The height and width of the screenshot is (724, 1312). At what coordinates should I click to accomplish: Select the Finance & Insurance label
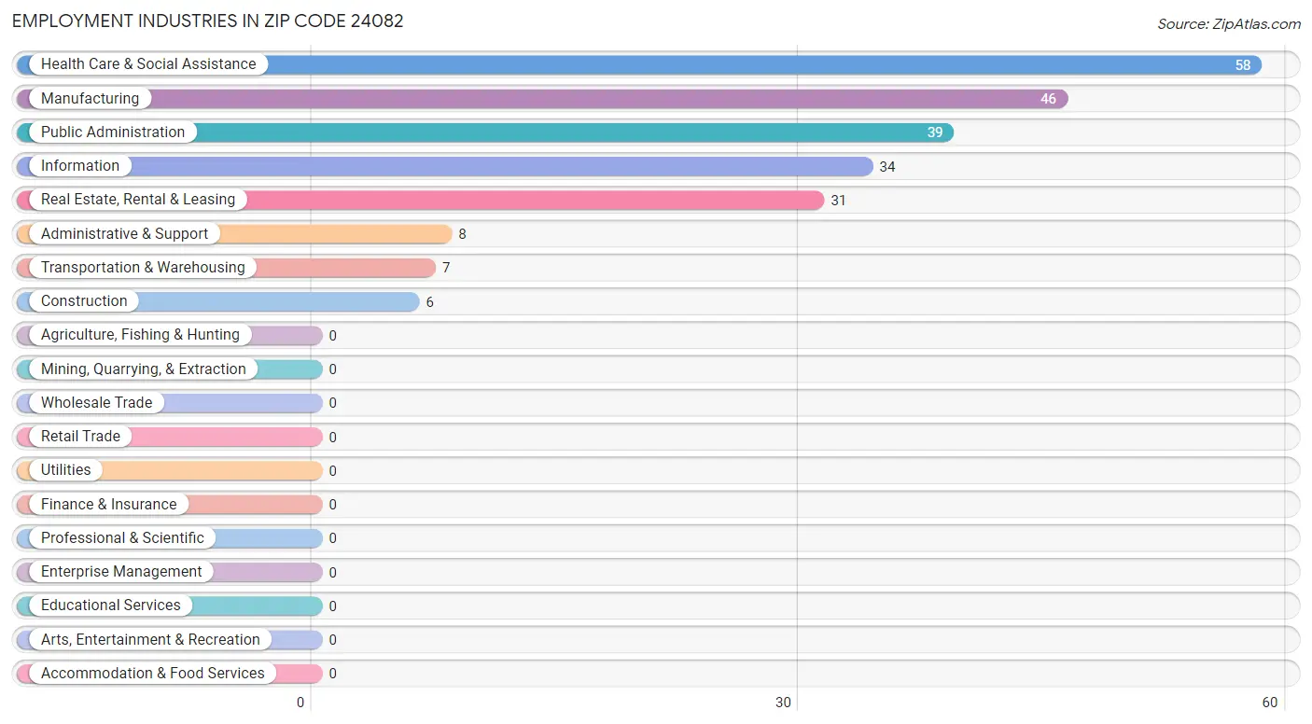108,504
